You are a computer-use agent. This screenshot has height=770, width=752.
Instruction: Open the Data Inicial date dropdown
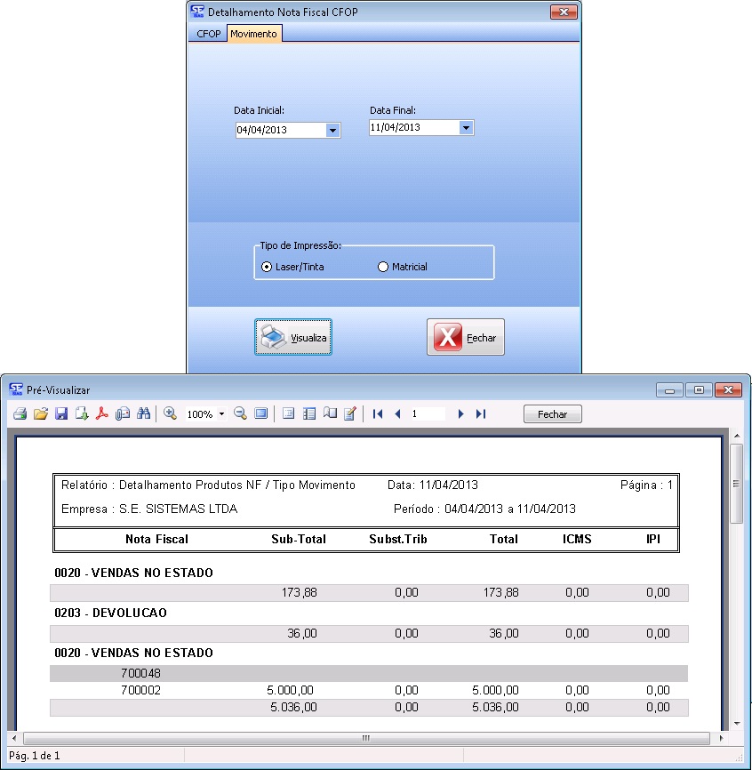point(332,131)
